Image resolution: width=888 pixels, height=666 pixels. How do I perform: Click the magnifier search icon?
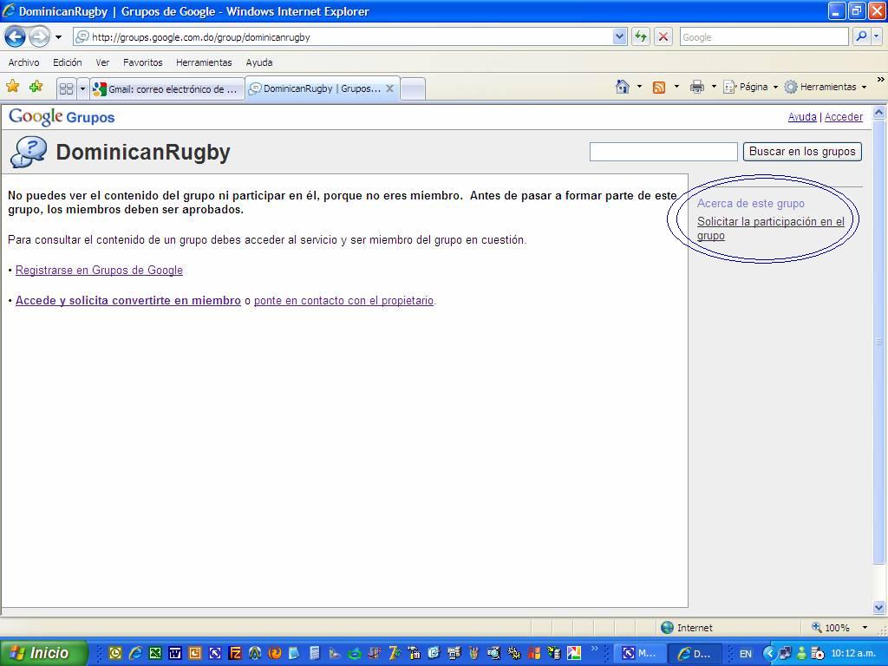point(861,36)
